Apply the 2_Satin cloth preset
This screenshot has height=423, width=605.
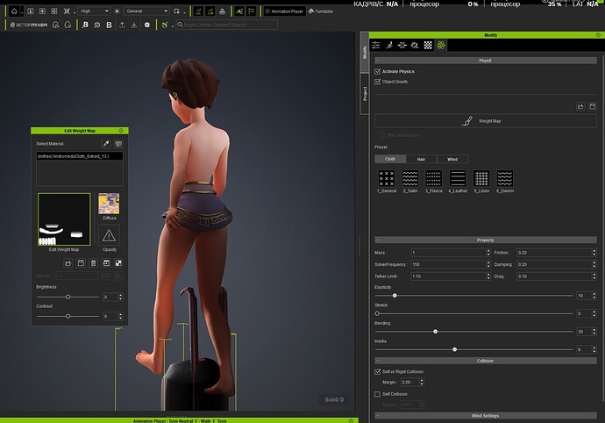pyautogui.click(x=410, y=182)
